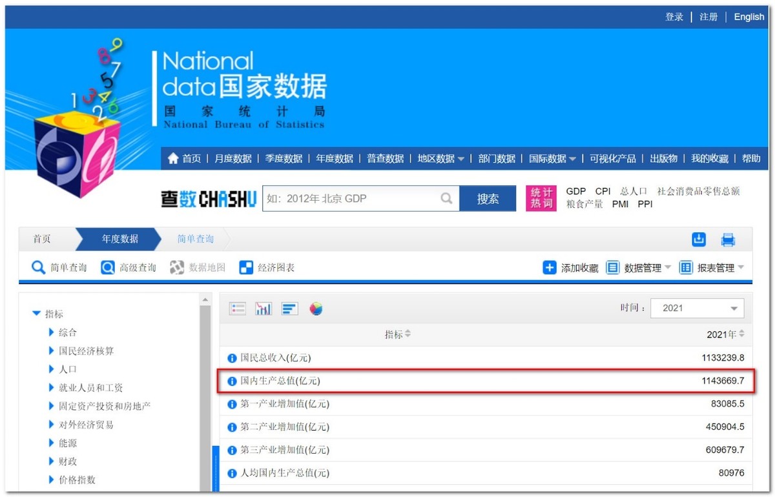
Task: Select the pie chart view icon
Action: pyautogui.click(x=316, y=308)
